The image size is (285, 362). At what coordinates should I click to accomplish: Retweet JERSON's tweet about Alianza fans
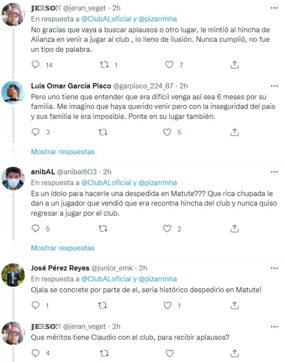coord(102,65)
